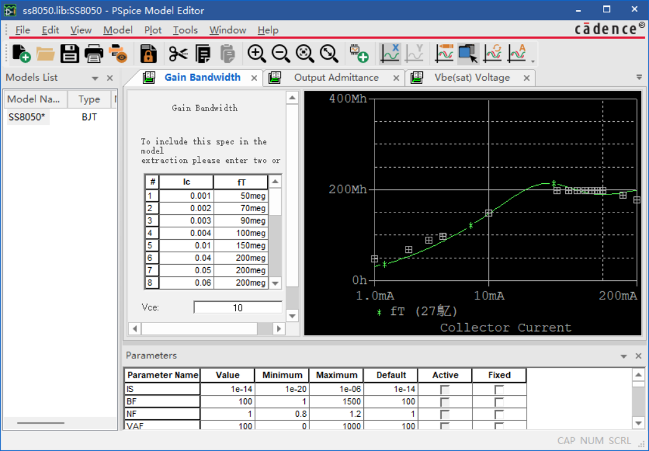Open the Model menu
649x451 pixels.
(118, 30)
